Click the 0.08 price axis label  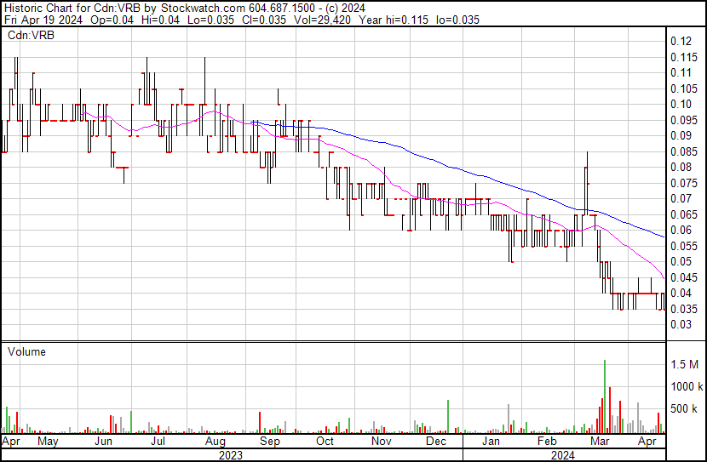681,167
